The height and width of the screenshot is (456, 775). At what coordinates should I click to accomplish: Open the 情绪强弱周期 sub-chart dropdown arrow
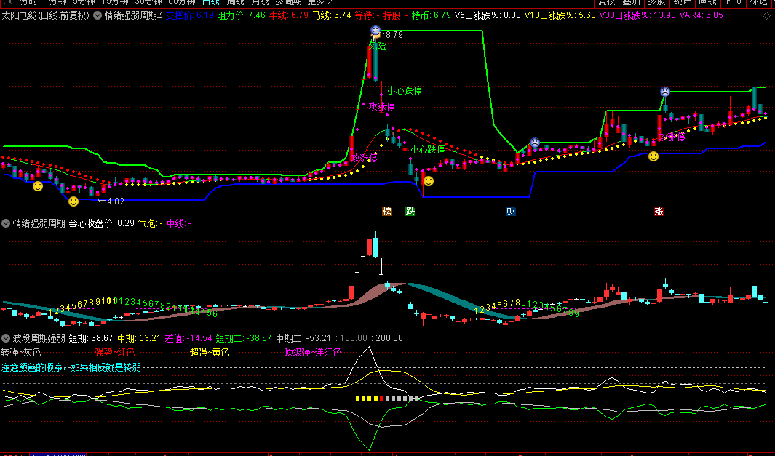[6, 223]
